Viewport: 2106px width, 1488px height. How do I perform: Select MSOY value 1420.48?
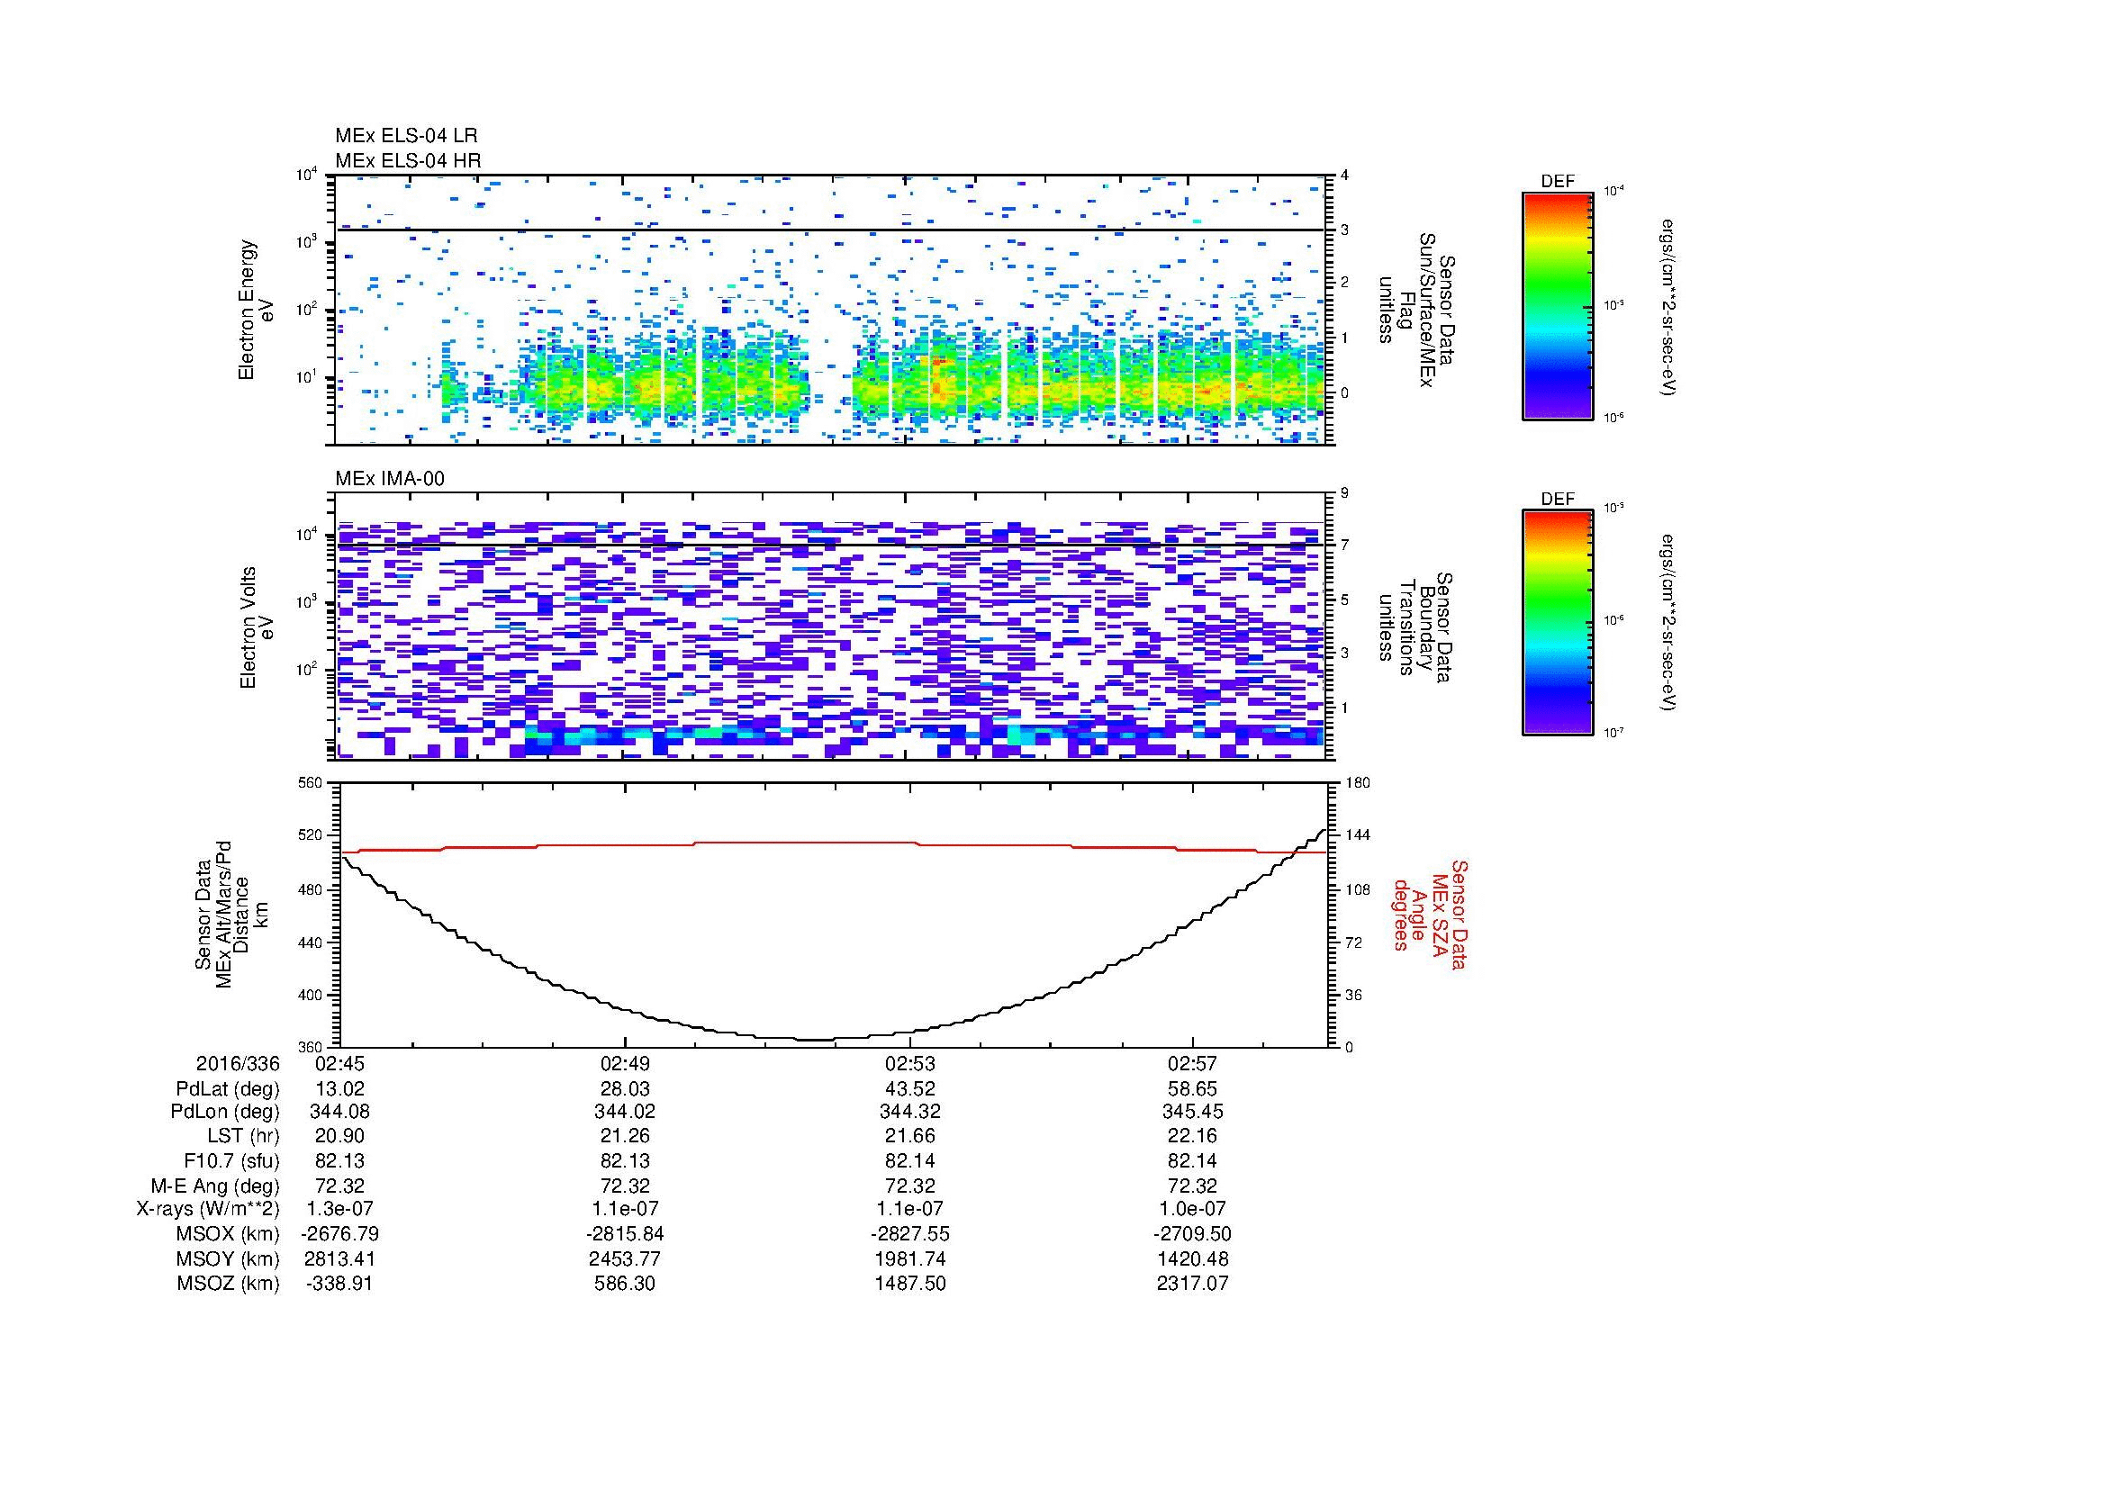1192,1258
